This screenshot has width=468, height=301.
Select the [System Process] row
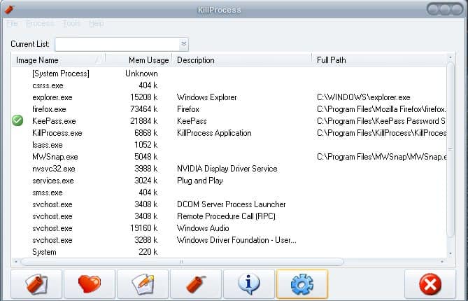pos(229,73)
